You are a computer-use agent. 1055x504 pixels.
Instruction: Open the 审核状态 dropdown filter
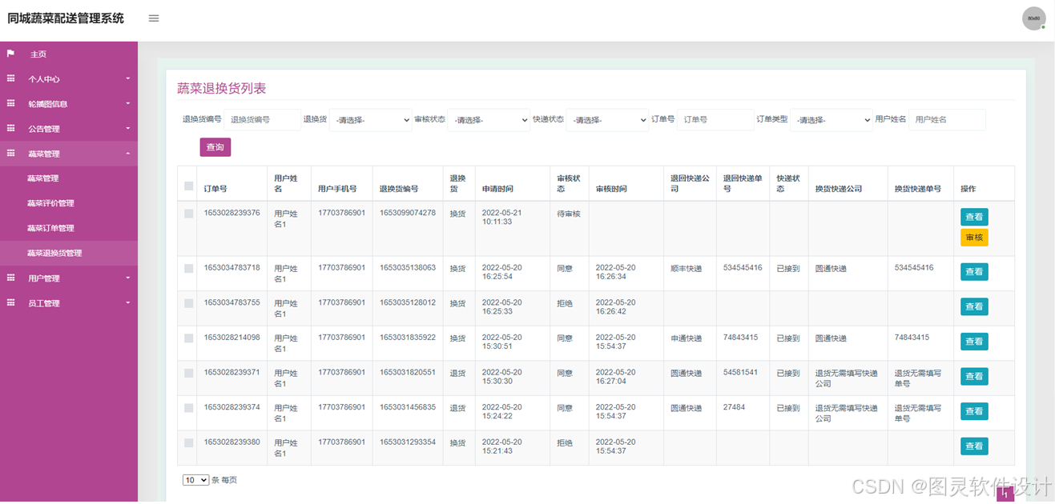pyautogui.click(x=489, y=120)
